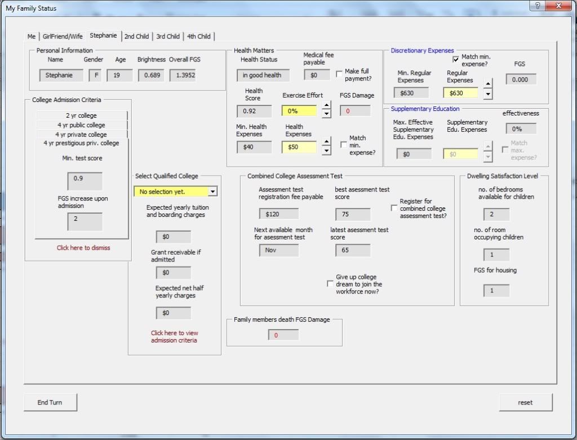The height and width of the screenshot is (440, 577).
Task: Check Register for combined college assessment test
Action: point(394,208)
